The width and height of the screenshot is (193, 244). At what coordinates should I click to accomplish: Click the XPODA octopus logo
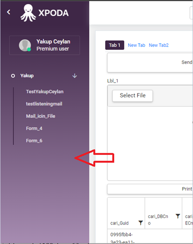(28, 13)
